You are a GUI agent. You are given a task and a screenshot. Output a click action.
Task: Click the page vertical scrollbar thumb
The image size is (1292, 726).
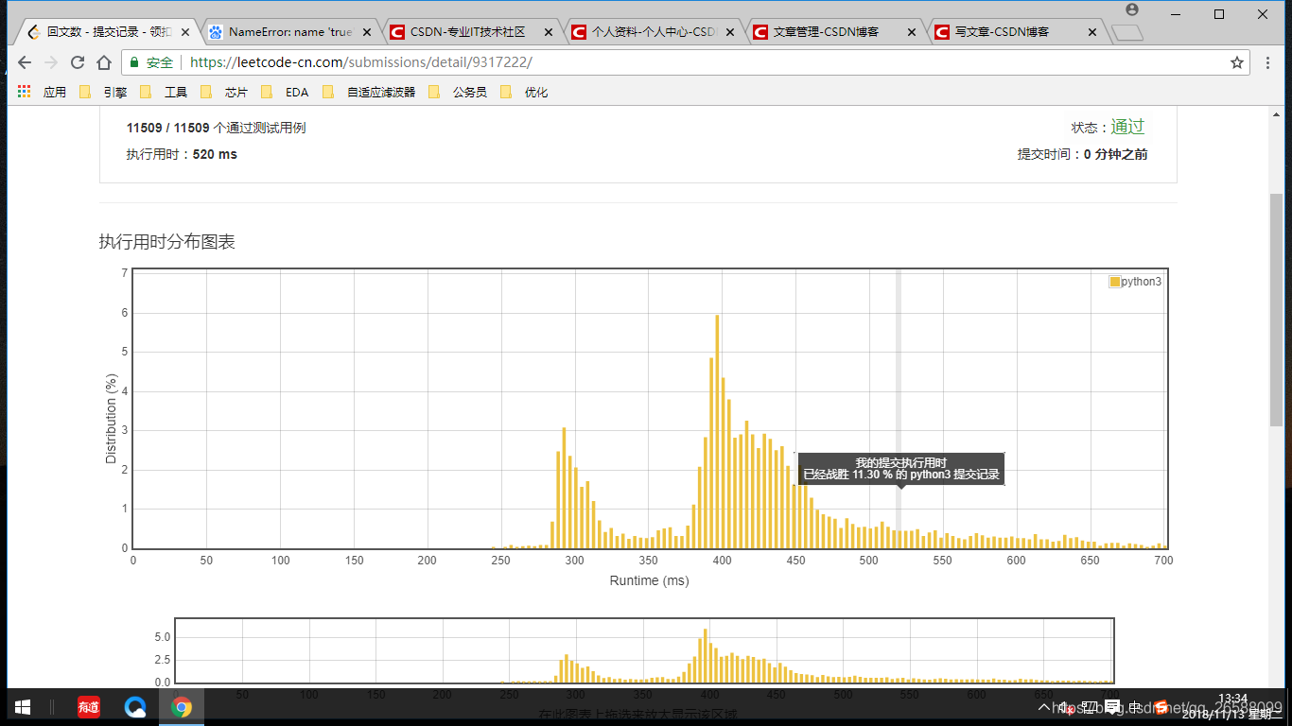click(1276, 309)
